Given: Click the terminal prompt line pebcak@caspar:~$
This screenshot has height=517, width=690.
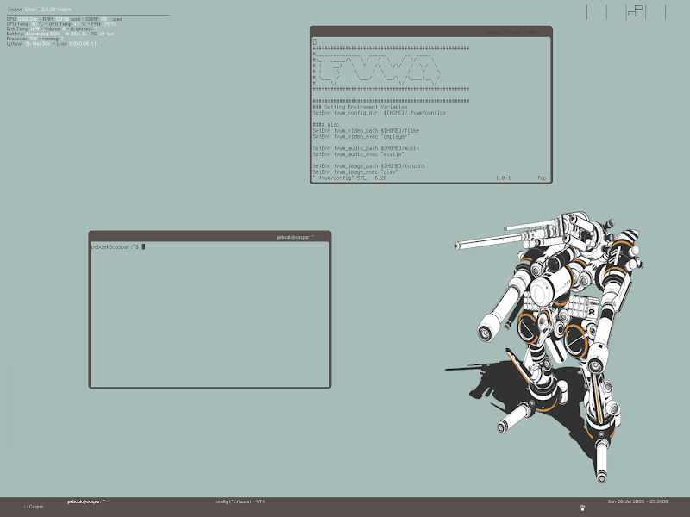Looking at the screenshot, I should click(118, 247).
